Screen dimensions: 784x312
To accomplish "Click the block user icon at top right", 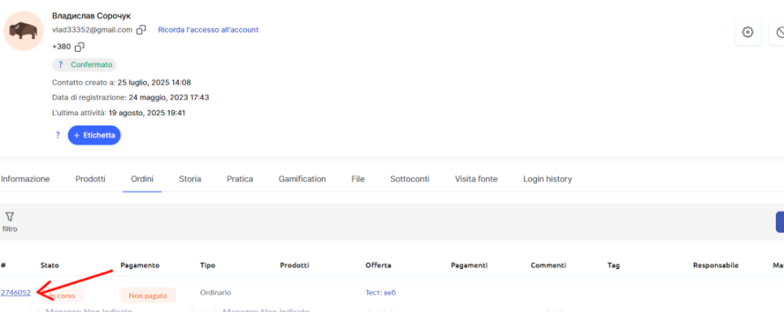I will click(779, 32).
